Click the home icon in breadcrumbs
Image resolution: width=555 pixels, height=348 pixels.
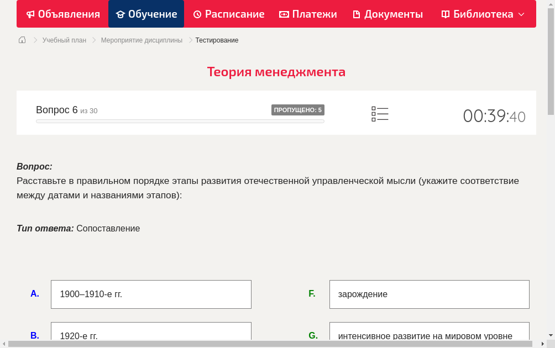[x=22, y=40]
